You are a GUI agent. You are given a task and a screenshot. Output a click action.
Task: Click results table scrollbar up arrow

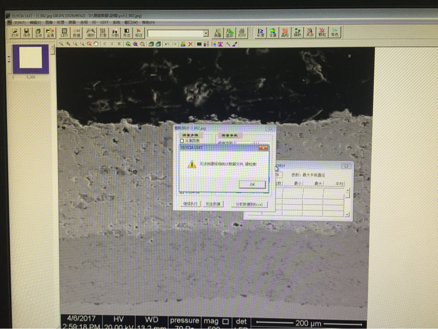(347, 191)
